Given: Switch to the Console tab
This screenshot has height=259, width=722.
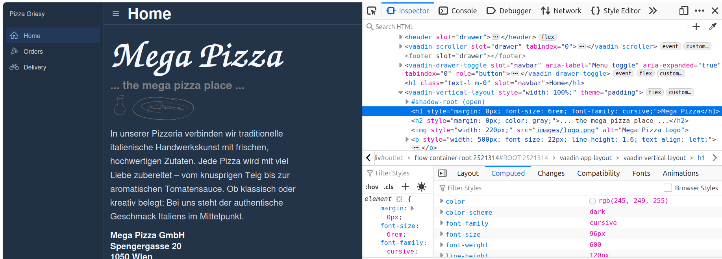Looking at the screenshot, I should [458, 11].
